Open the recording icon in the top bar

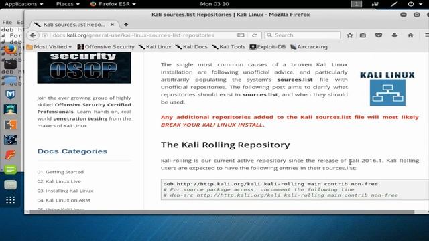[x=375, y=4]
